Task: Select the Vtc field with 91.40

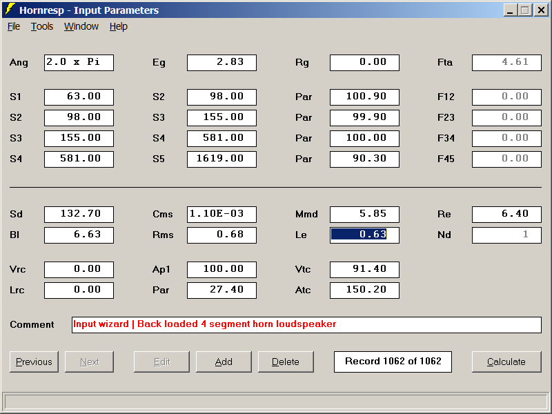Action: [x=364, y=270]
